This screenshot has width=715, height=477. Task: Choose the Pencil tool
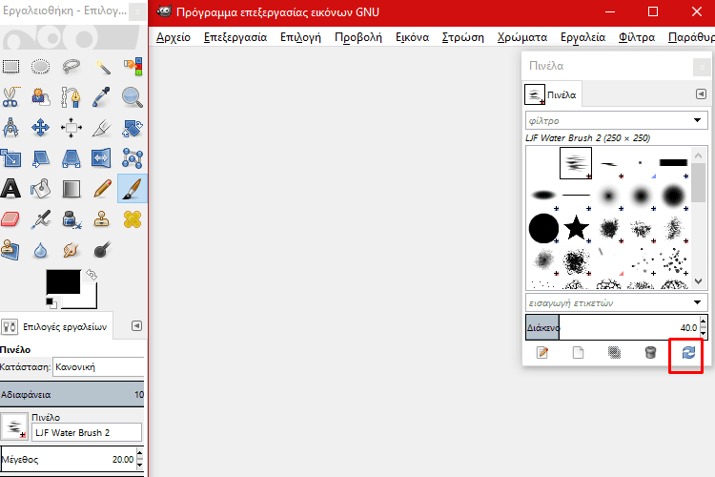point(102,189)
